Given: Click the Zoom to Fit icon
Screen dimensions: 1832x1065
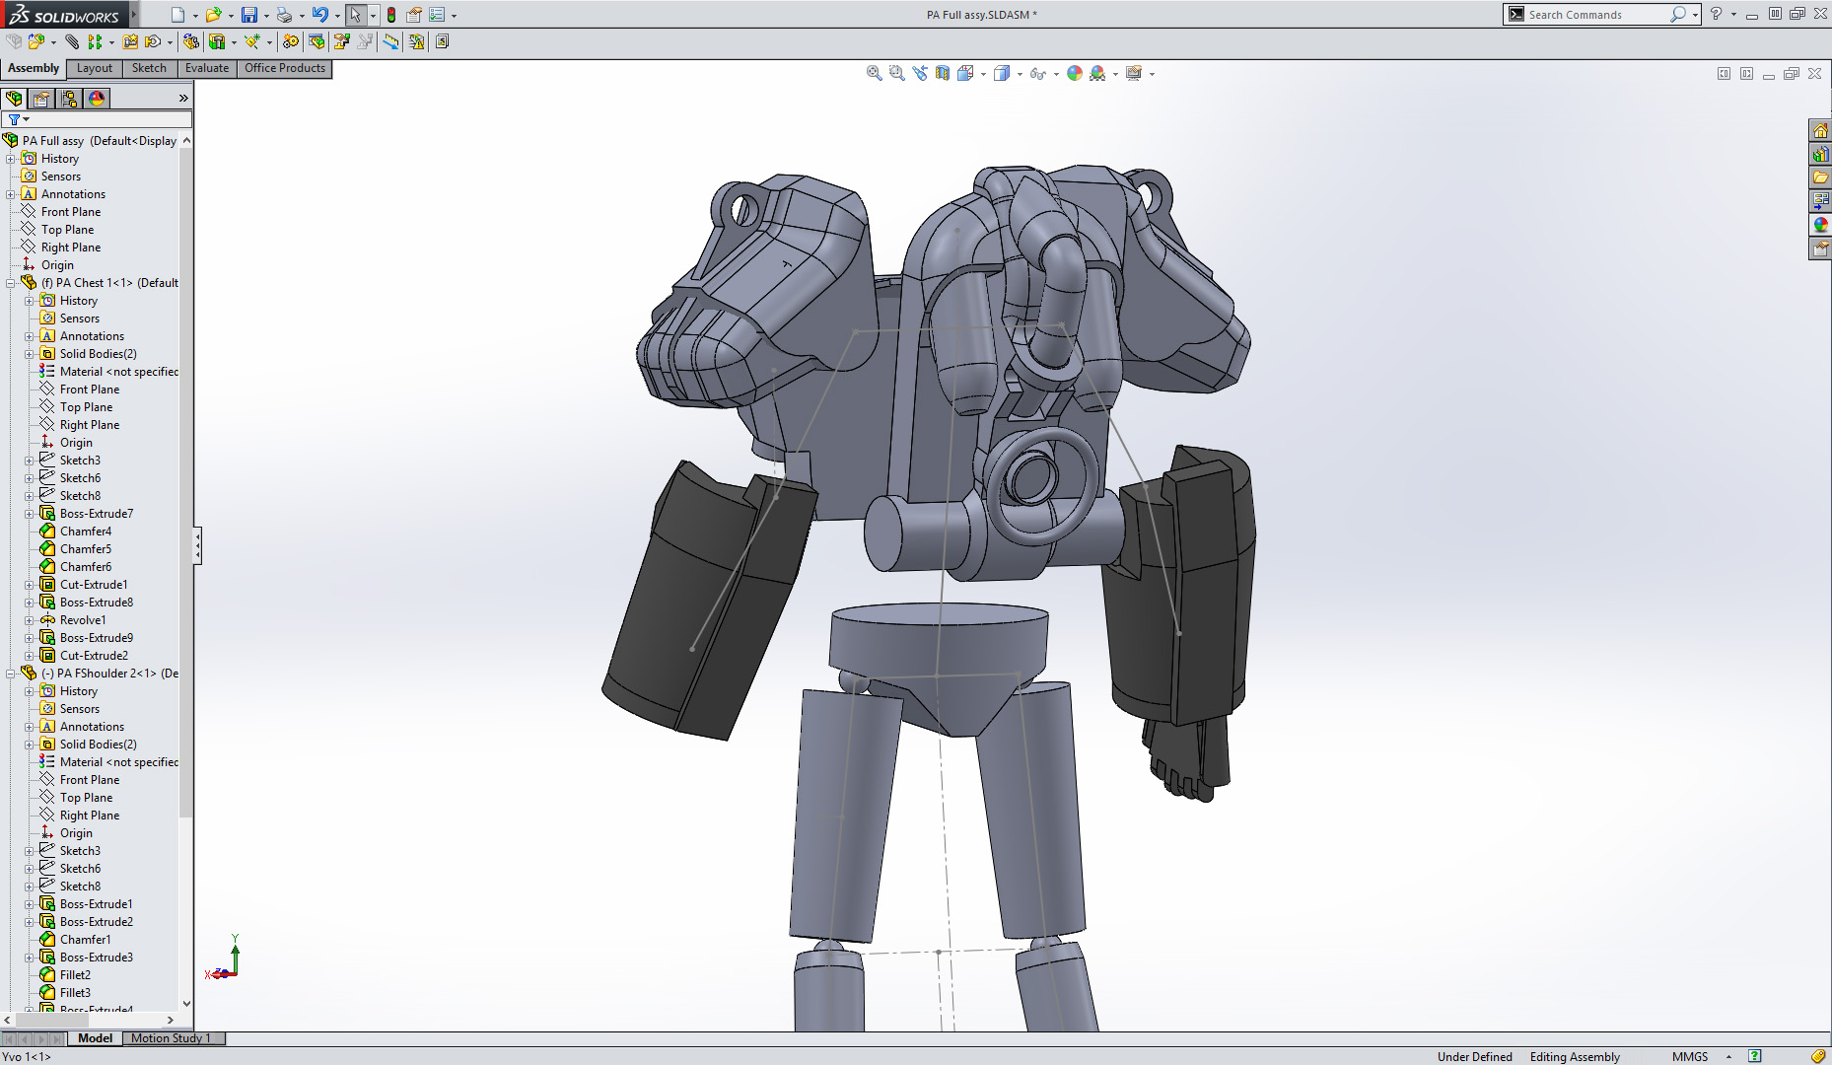Looking at the screenshot, I should point(874,73).
